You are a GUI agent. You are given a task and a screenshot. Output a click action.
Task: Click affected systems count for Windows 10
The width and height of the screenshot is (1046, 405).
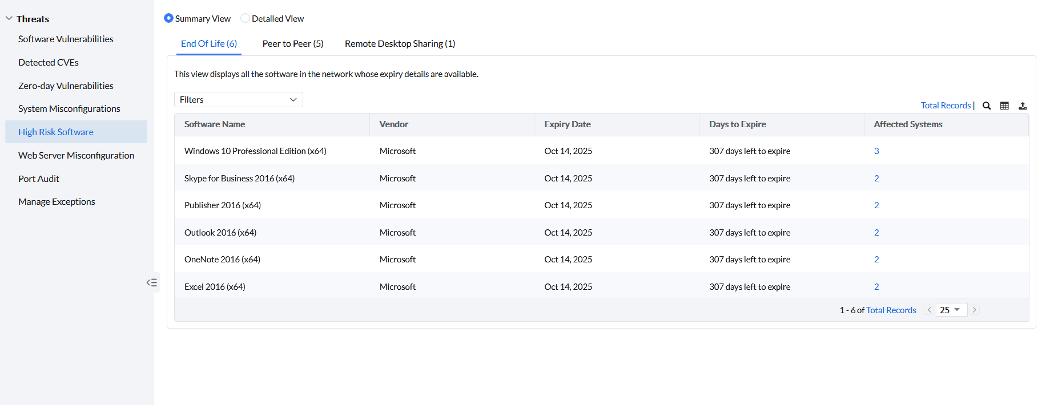[876, 151]
